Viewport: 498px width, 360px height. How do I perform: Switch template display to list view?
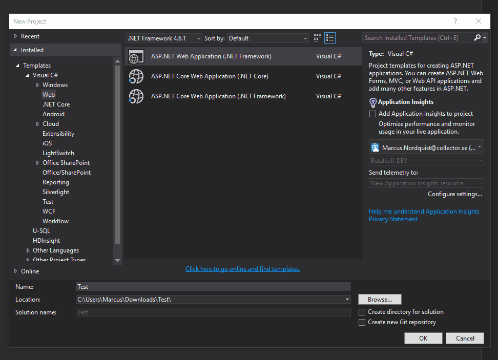[329, 37]
